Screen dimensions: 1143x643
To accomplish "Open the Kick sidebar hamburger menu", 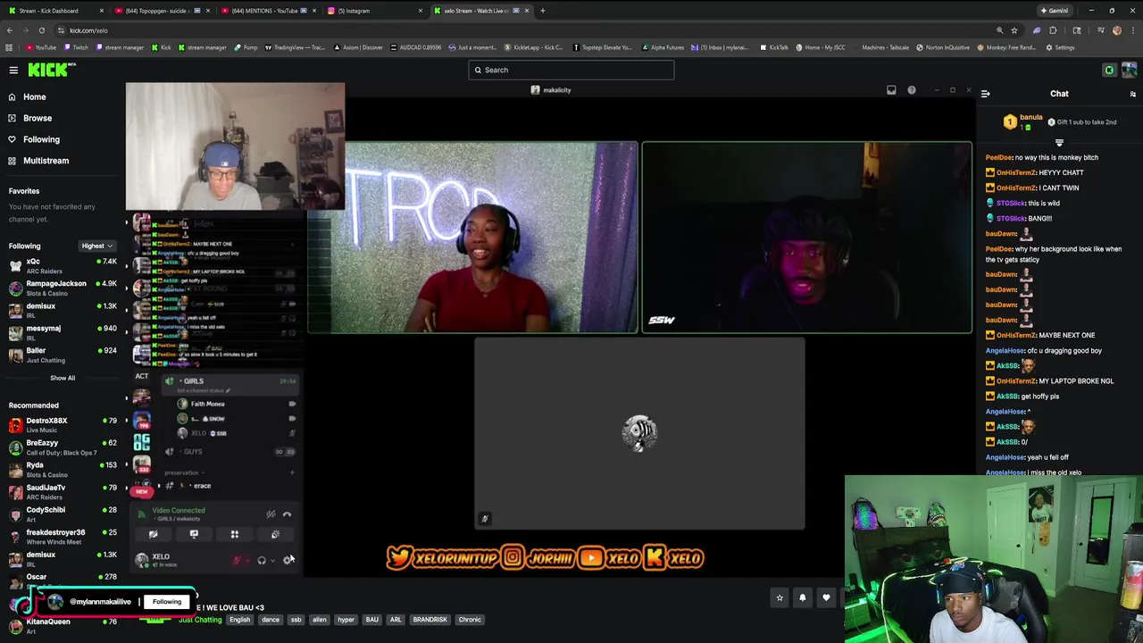I will pyautogui.click(x=13, y=70).
